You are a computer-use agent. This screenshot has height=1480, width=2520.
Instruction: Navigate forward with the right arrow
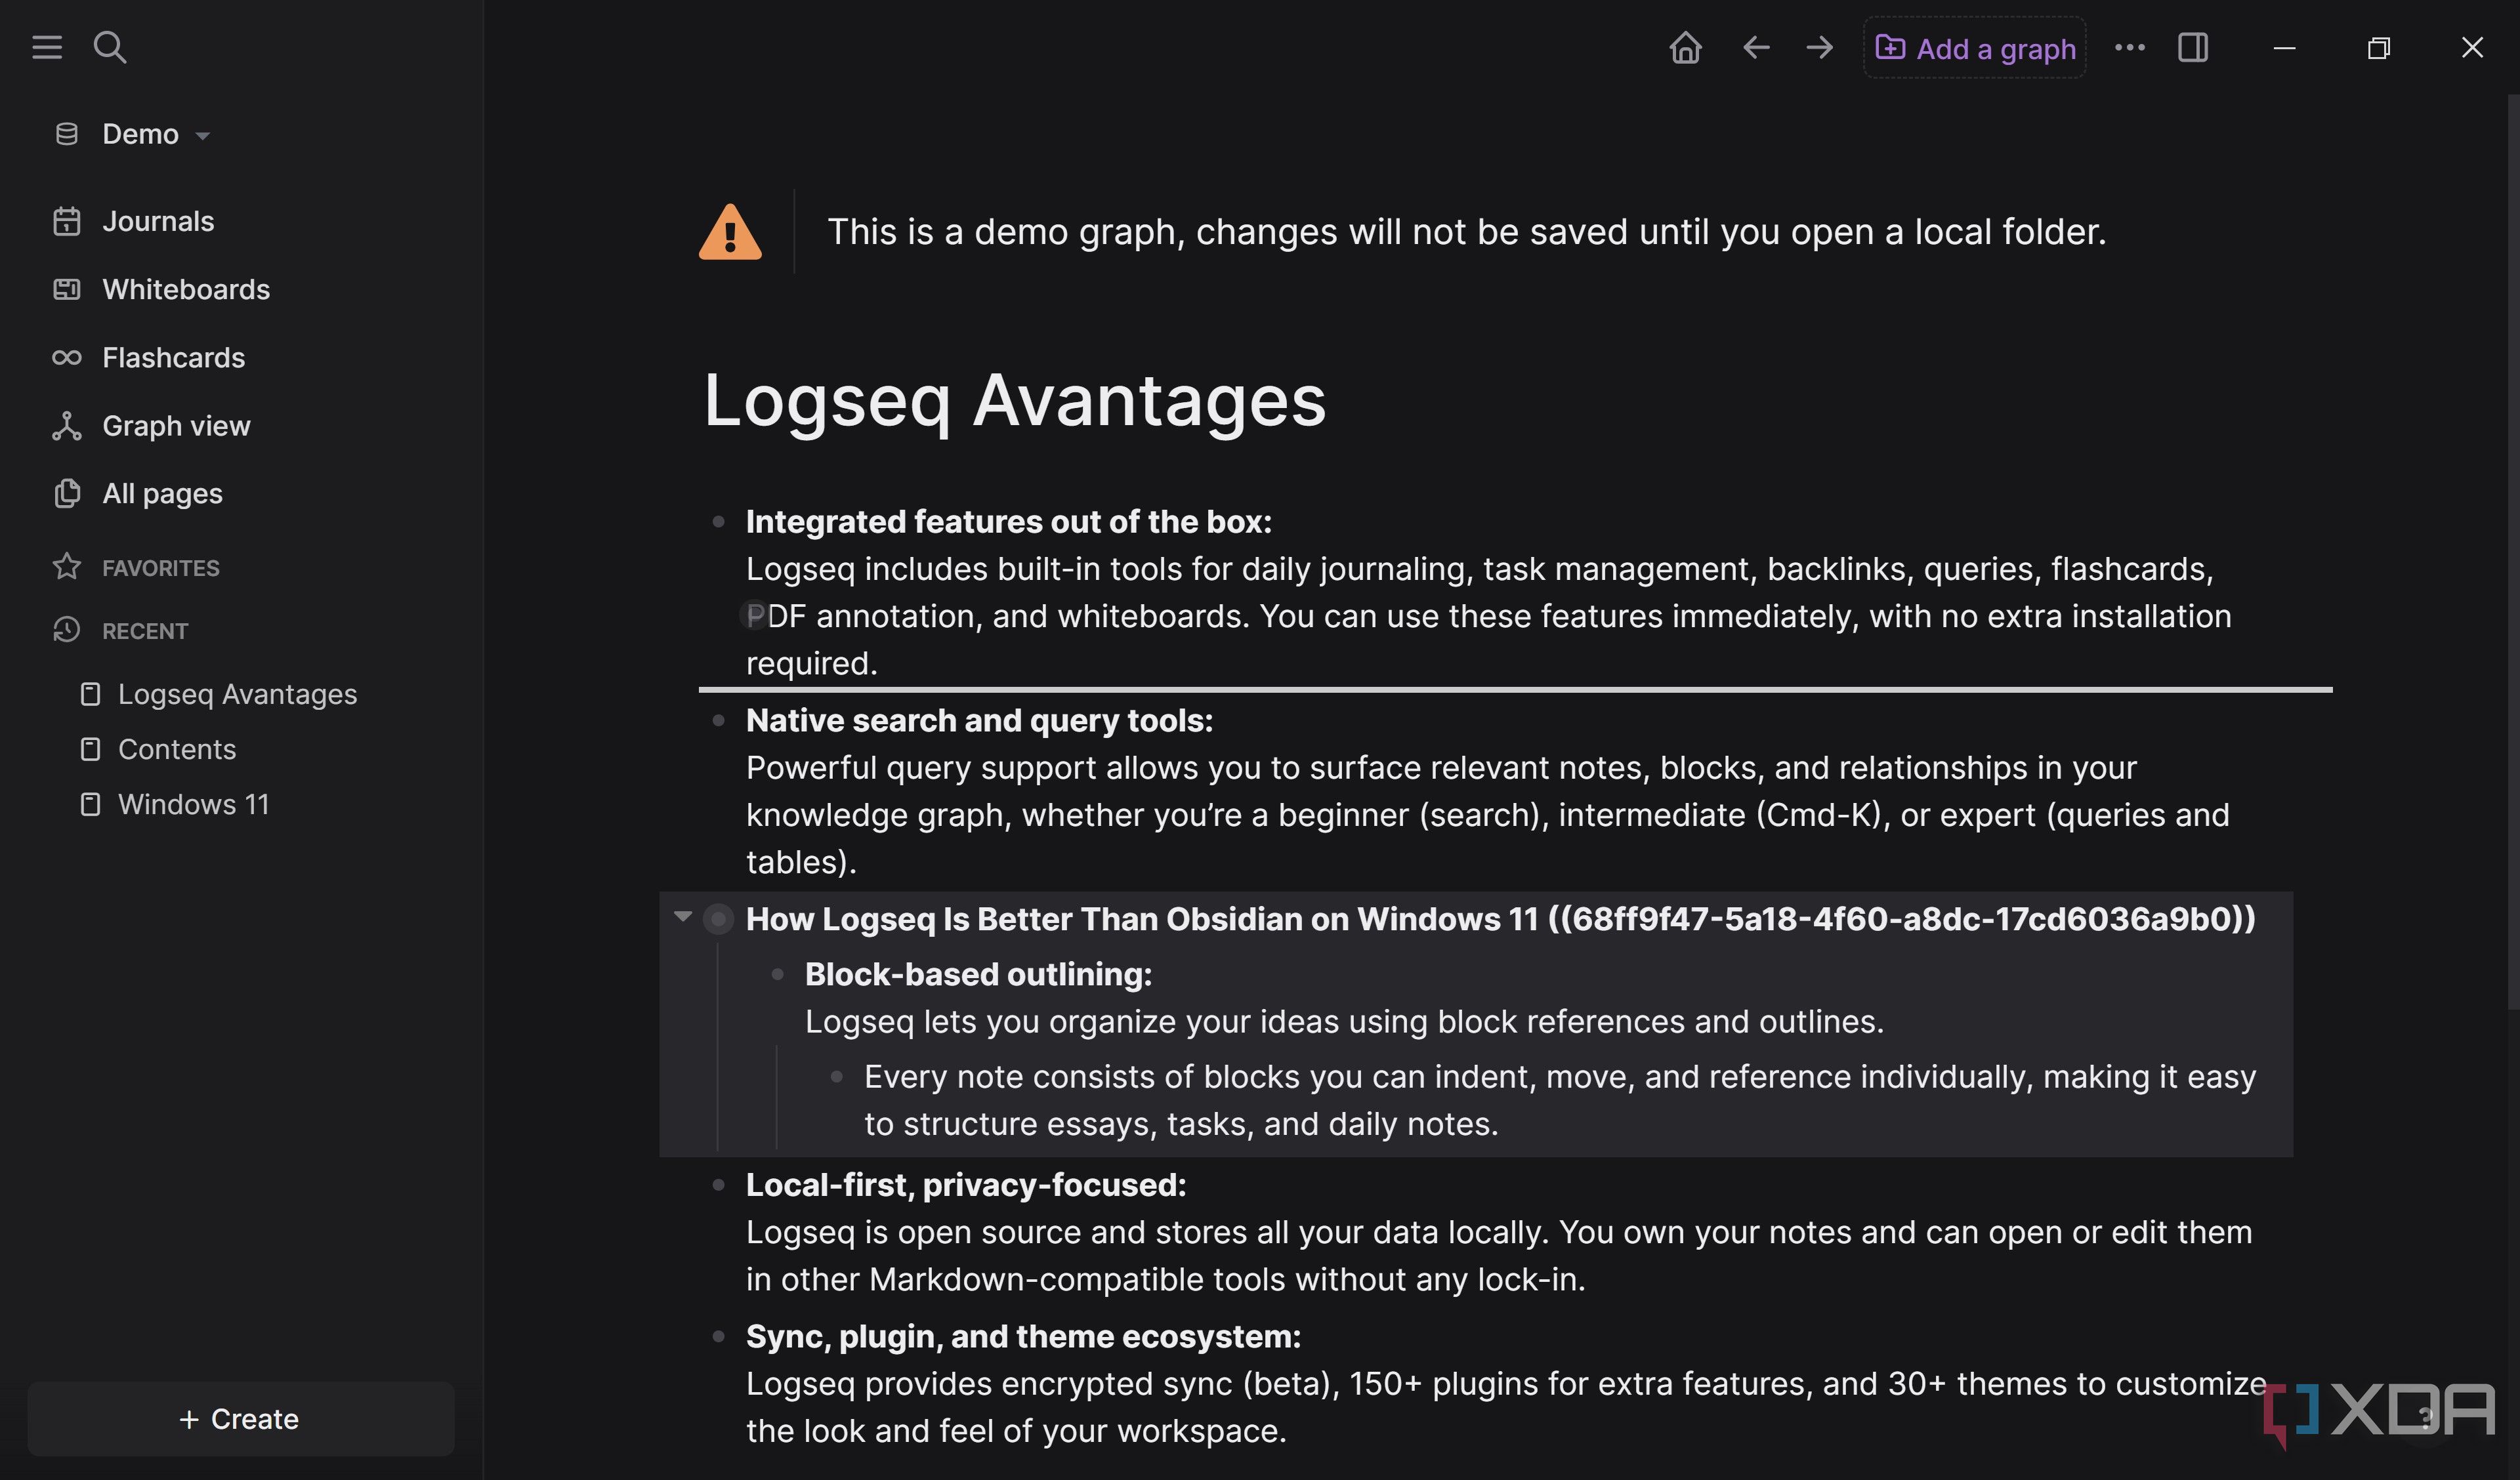[1819, 47]
